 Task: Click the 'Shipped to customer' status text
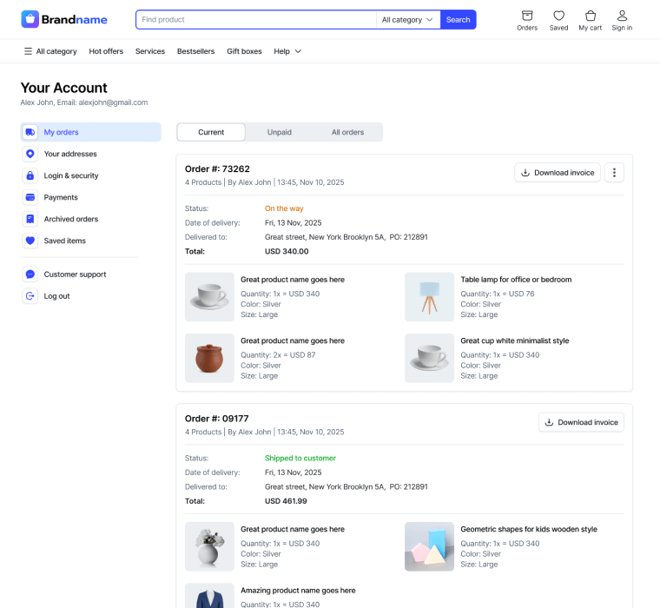point(300,458)
